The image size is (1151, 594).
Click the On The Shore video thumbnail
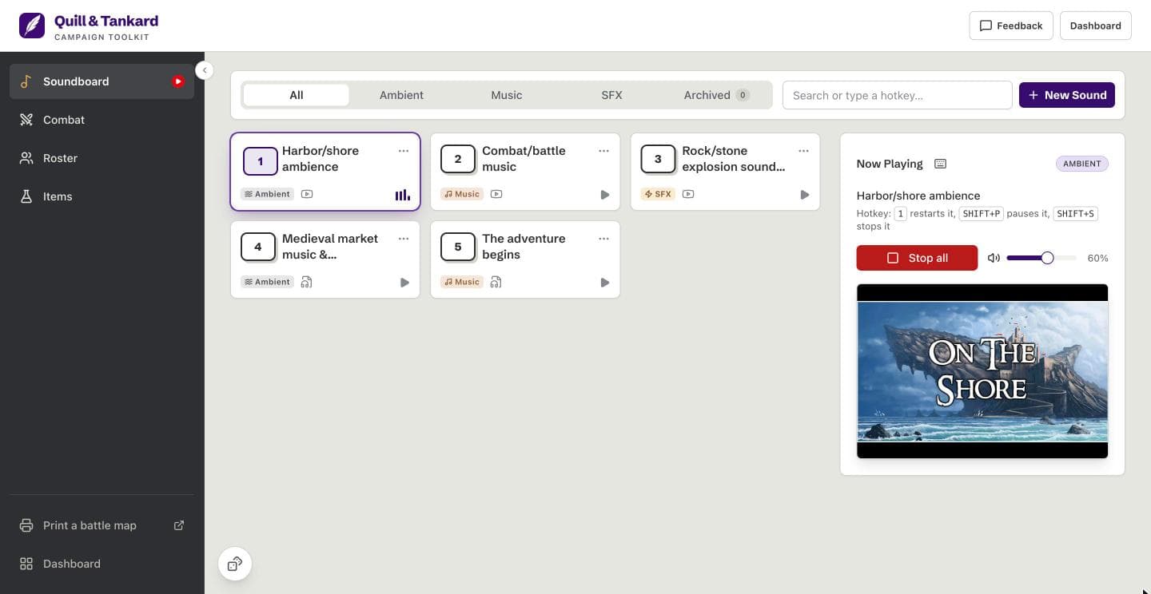(982, 371)
